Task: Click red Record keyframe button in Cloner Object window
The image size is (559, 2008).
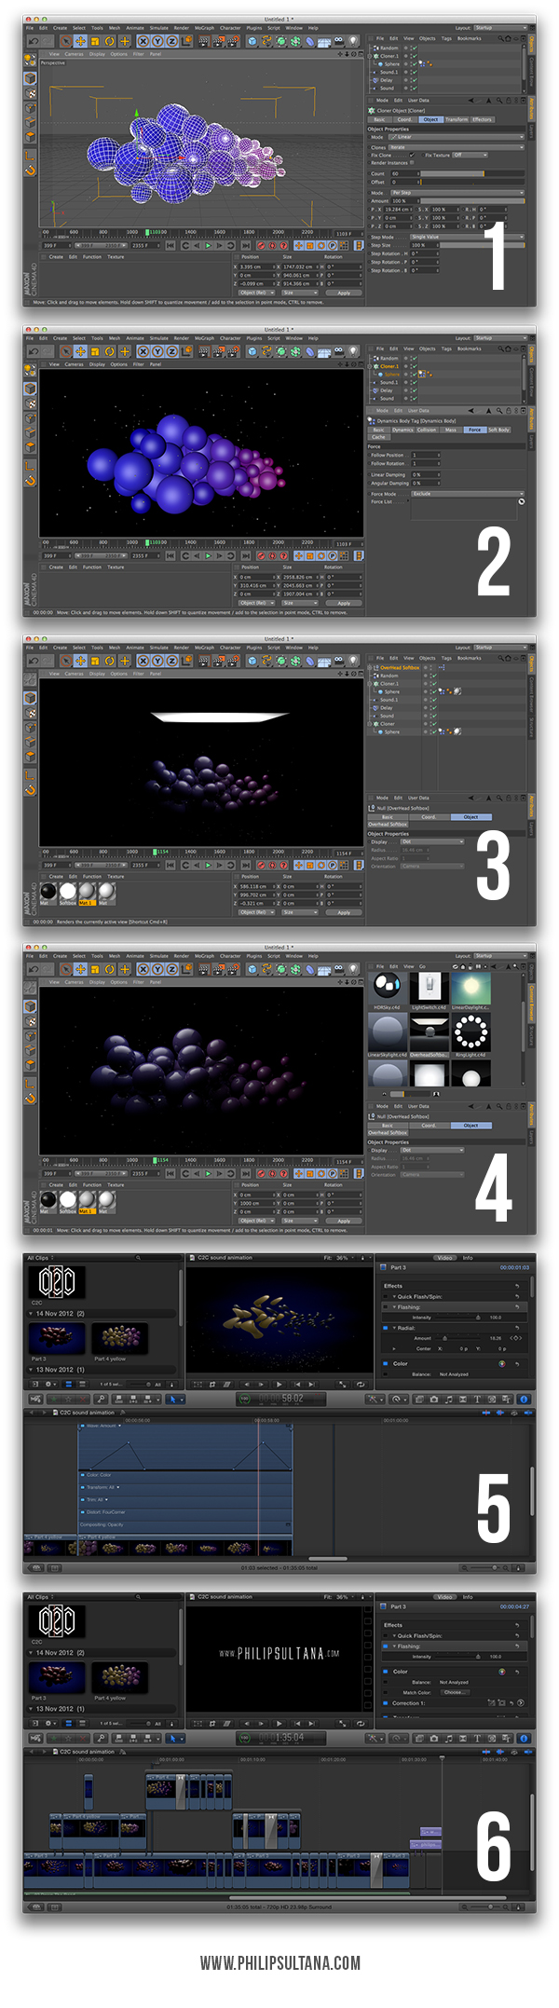Action: tap(261, 245)
